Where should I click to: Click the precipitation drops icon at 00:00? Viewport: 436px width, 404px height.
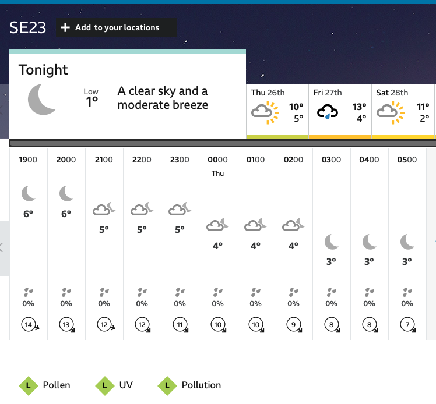tap(217, 292)
